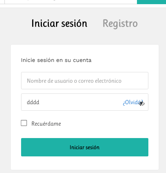Screen dimensions: 166x173
Task: Go to the registration form via Registro
Action: pyautogui.click(x=120, y=24)
